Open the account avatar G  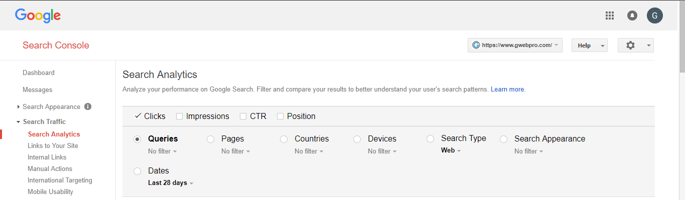tap(654, 15)
